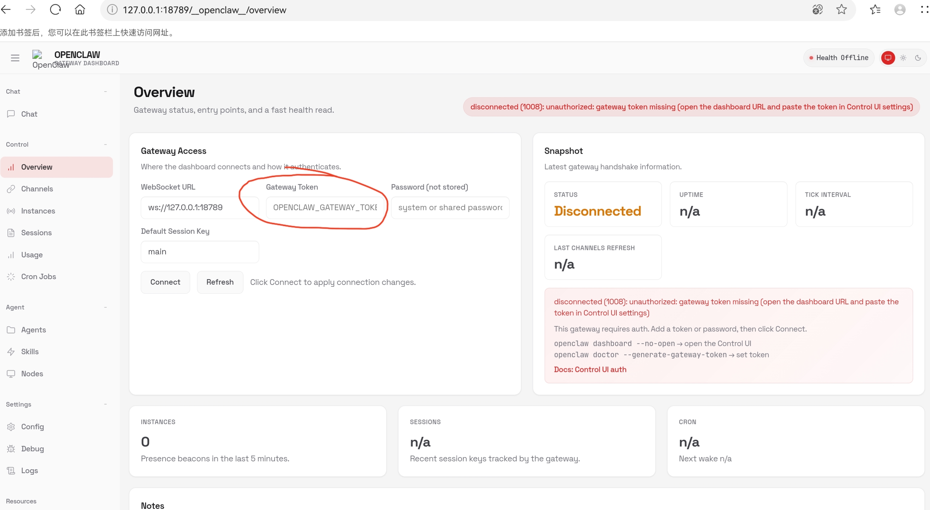Click the browser reload button
This screenshot has height=510, width=930.
tap(55, 10)
